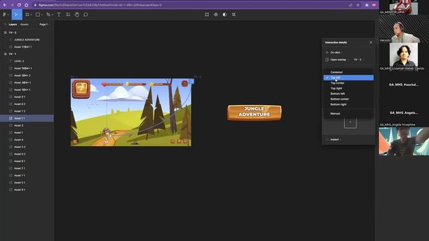This screenshot has height=241, width=429.
Task: Select the TV - 1 frame layer
Action: (x=27, y=54)
